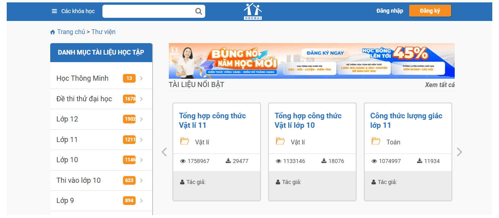Click the 1146 count badge

[129, 160]
